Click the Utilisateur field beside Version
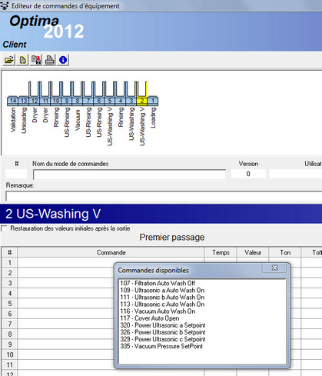322x376 pixels. [295, 174]
